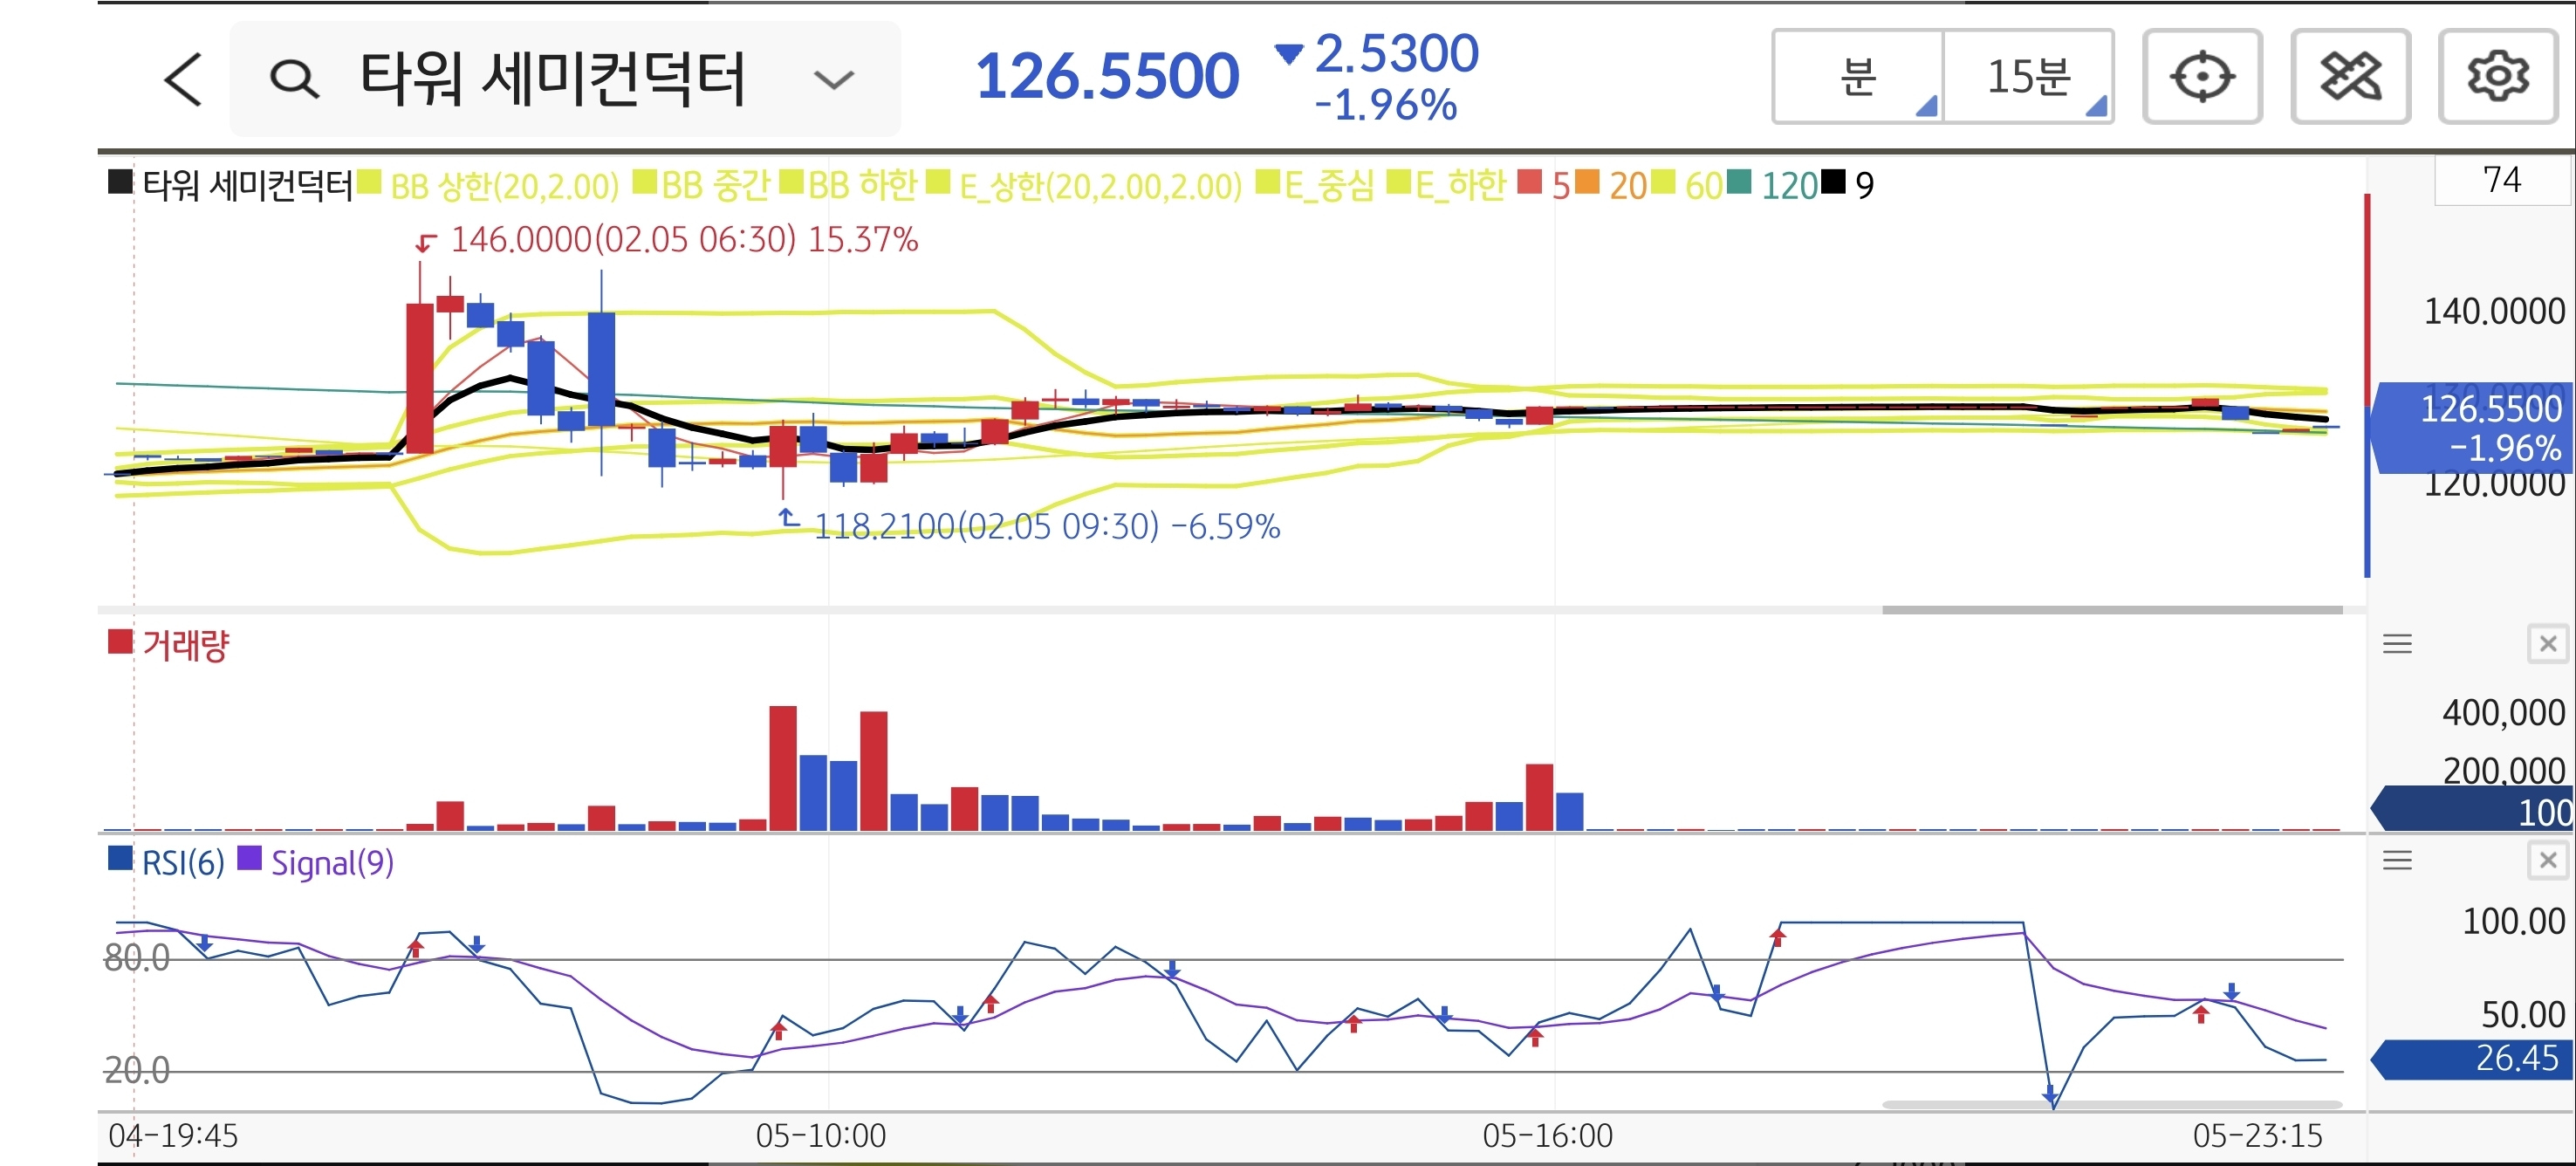Expand the stock name dropdown chevron
The image size is (2576, 1166).
click(833, 79)
